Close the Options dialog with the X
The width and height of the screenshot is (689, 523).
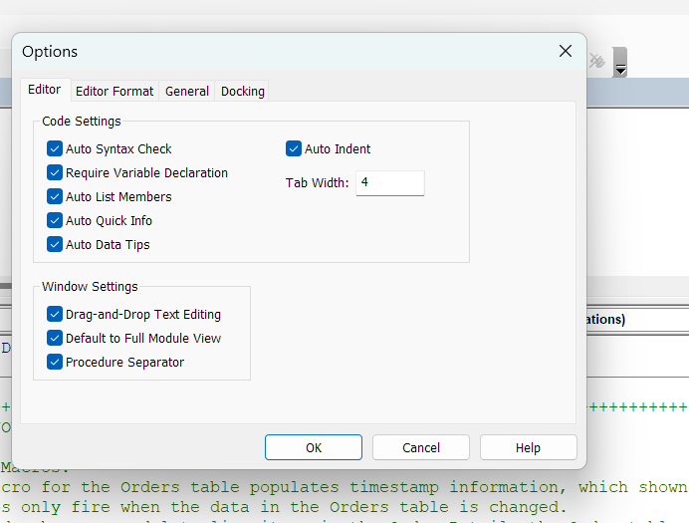pyautogui.click(x=566, y=51)
